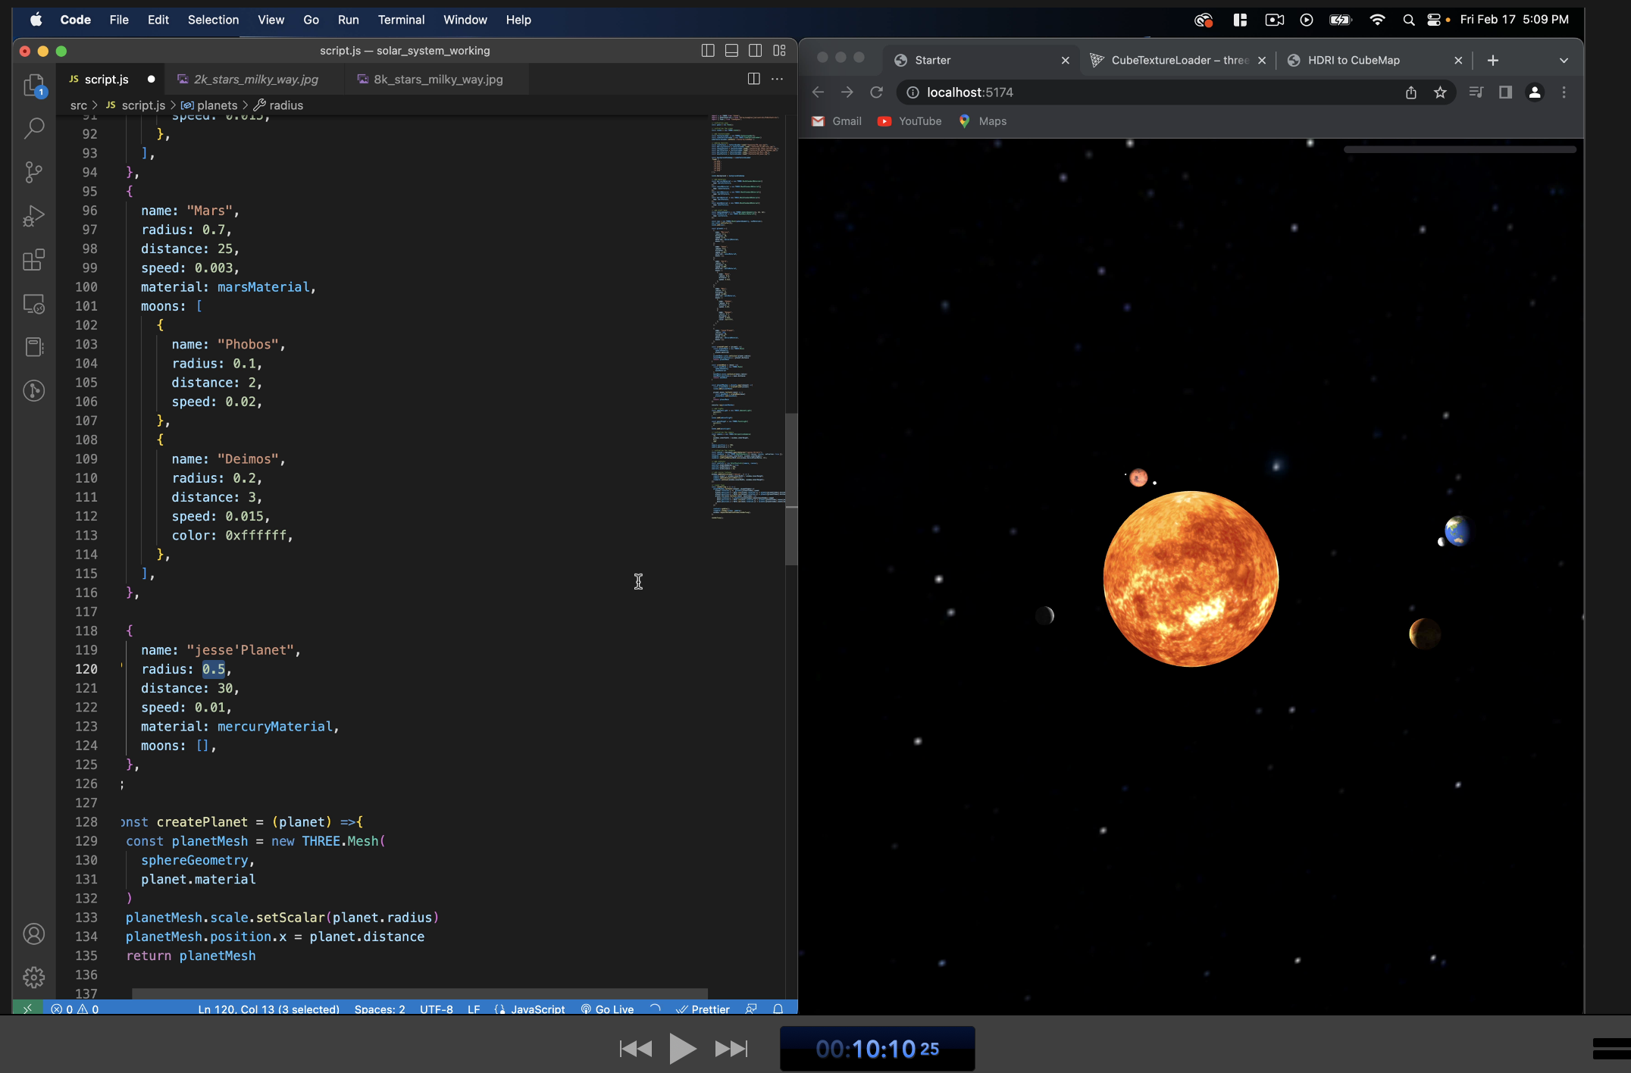Click the Manage gear icon
This screenshot has height=1073, width=1631.
point(35,978)
